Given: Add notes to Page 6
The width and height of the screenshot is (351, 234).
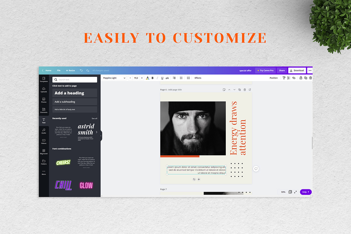Looking at the screenshot, I should (x=224, y=90).
